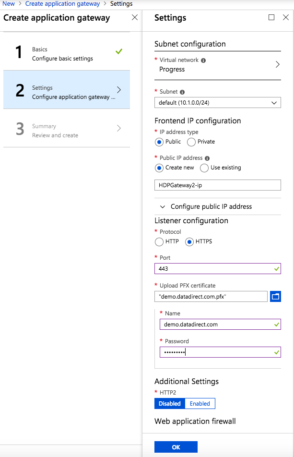Click the Subnet info icon
This screenshot has height=457, width=294.
[182, 92]
